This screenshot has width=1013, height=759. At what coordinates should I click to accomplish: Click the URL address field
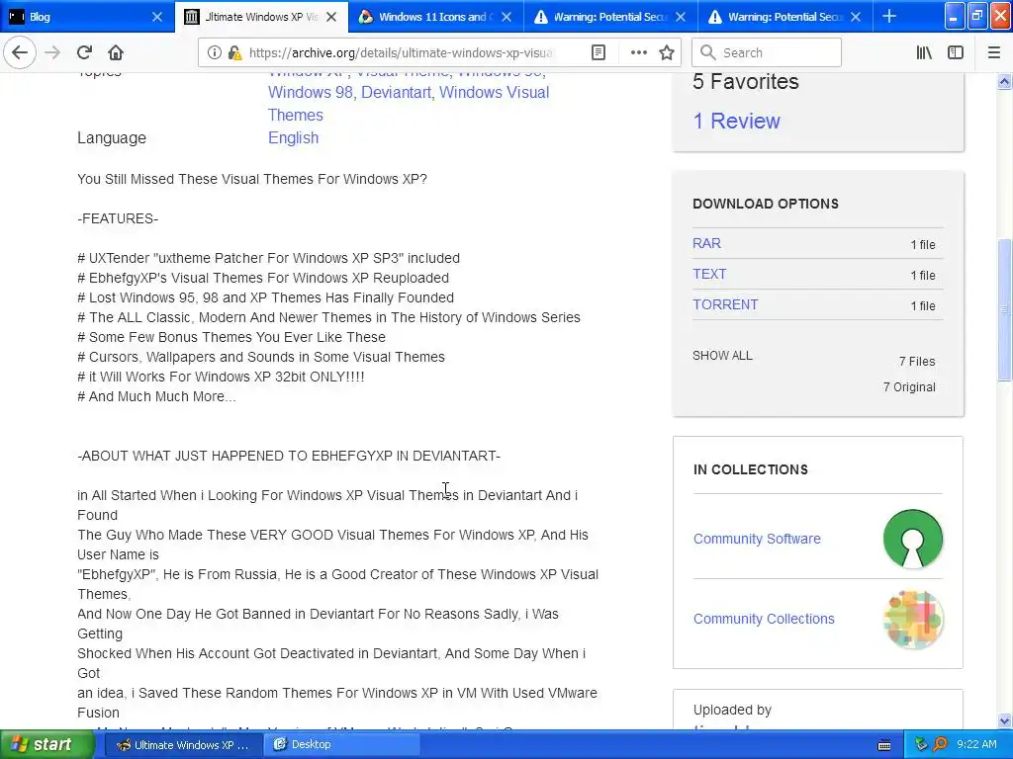tap(401, 53)
